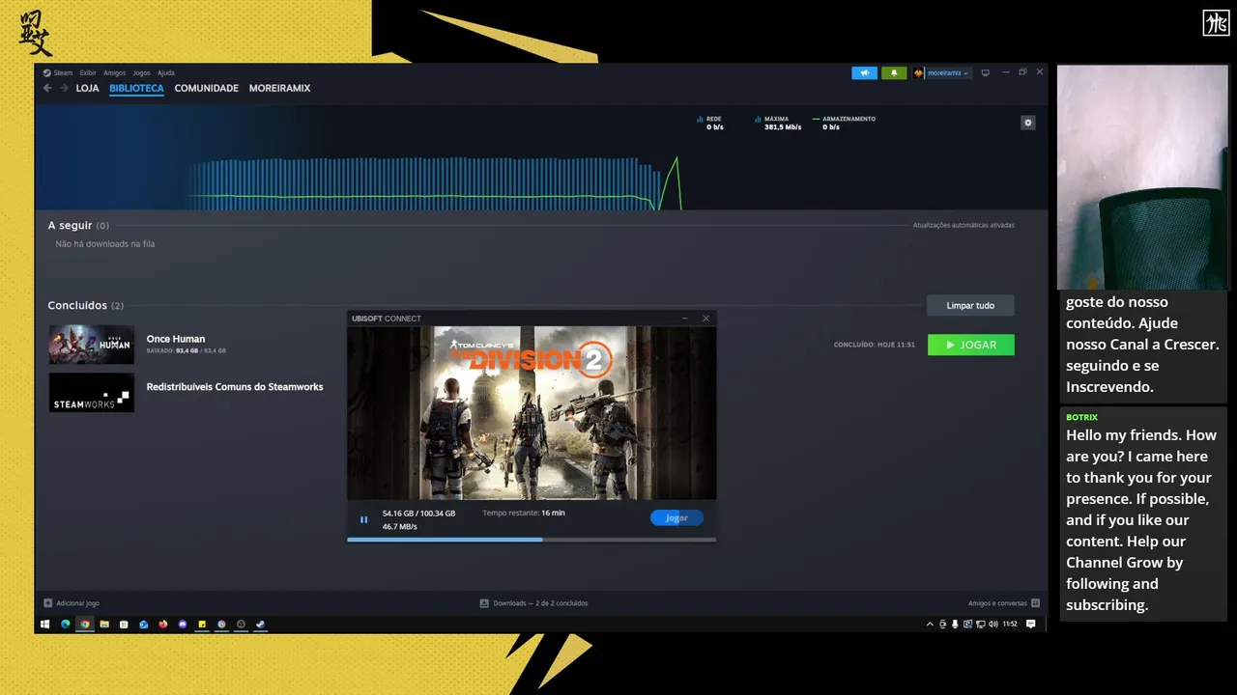Open the Amigos menu
Image resolution: width=1237 pixels, height=695 pixels.
[x=114, y=72]
